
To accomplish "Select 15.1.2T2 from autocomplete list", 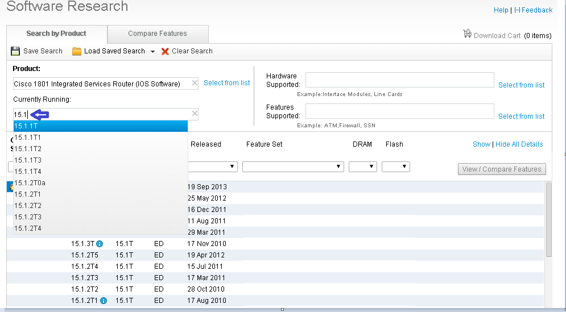I will tap(101, 206).
